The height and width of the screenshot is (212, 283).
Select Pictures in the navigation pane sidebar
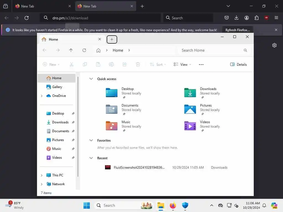[x=57, y=140]
